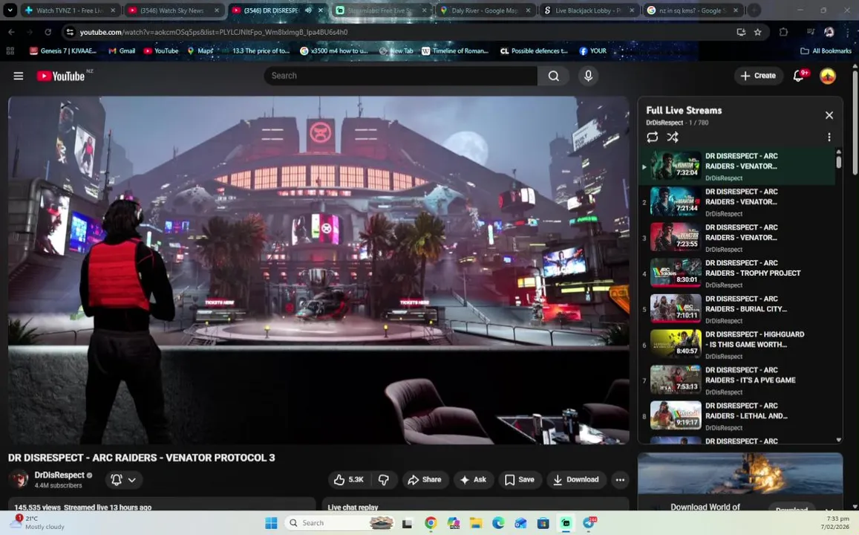Open the YouTube hamburger guide menu

(18, 76)
